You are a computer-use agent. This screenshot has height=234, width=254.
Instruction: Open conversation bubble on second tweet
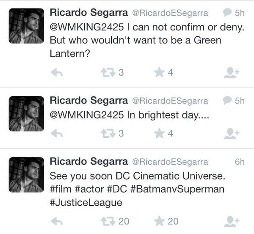pyautogui.click(x=227, y=101)
